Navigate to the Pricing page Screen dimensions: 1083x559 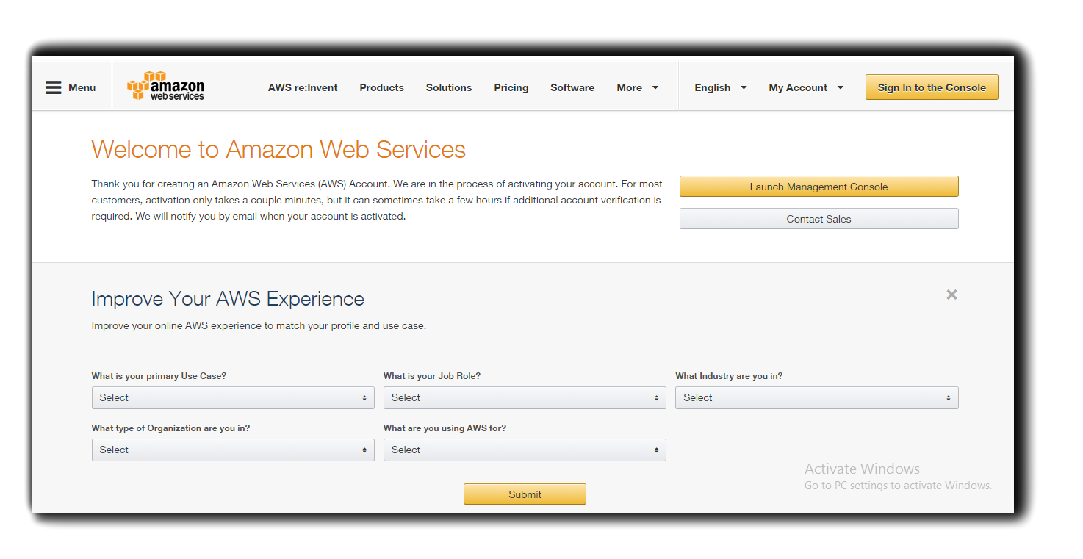pyautogui.click(x=511, y=87)
